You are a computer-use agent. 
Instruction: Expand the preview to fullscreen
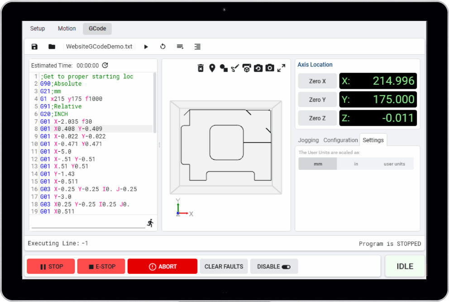(x=282, y=68)
